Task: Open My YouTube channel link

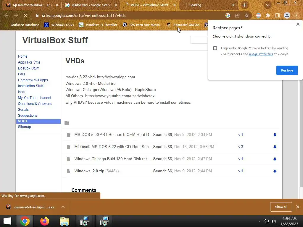Action: [34, 98]
